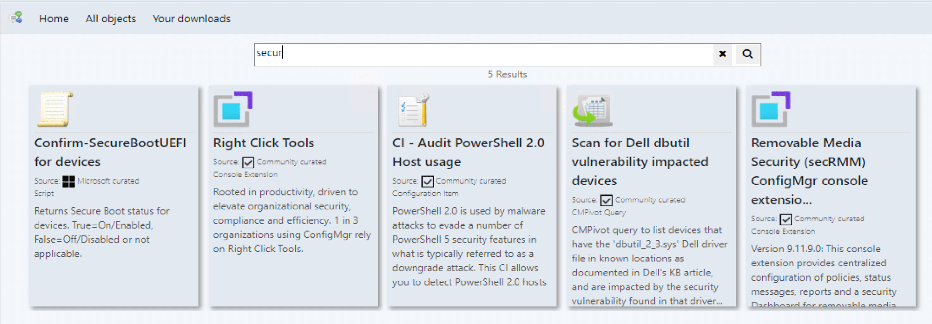Viewport: 932px width, 324px height.
Task: Open Your downloads page
Action: coord(192,19)
